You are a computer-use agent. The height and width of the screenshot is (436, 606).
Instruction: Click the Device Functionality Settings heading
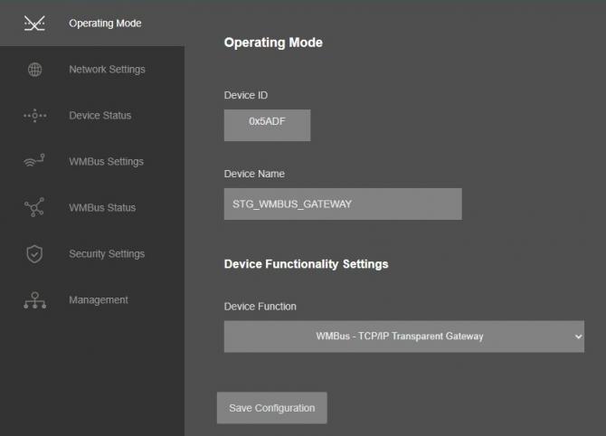(x=306, y=264)
